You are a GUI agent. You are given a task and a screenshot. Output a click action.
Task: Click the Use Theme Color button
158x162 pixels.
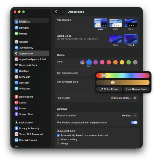tap(137, 89)
